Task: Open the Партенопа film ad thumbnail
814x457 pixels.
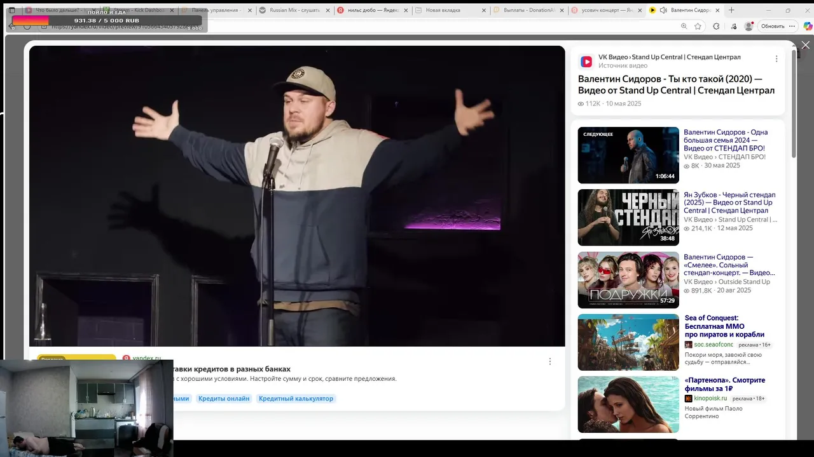Action: point(628,404)
